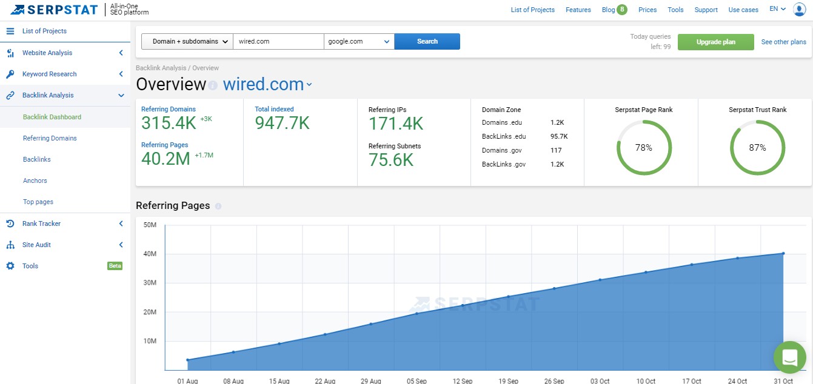Open Prices in top navigation

click(x=647, y=10)
